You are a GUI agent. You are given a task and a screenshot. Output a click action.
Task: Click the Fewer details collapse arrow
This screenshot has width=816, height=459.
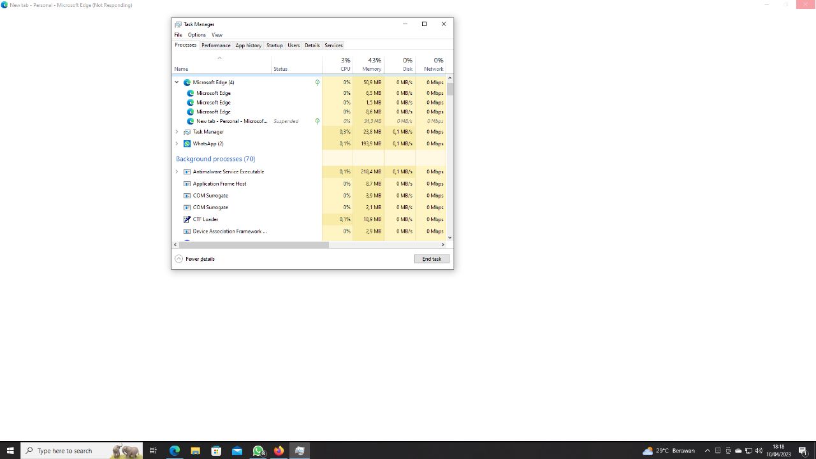(x=178, y=259)
